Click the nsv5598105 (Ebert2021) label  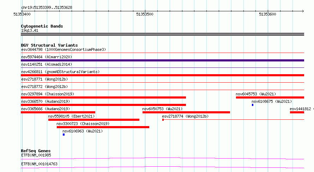click(71, 116)
